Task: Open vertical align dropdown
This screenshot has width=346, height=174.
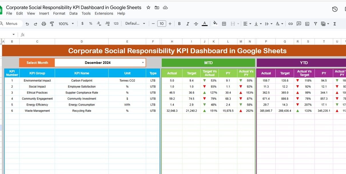Action: click(258, 24)
